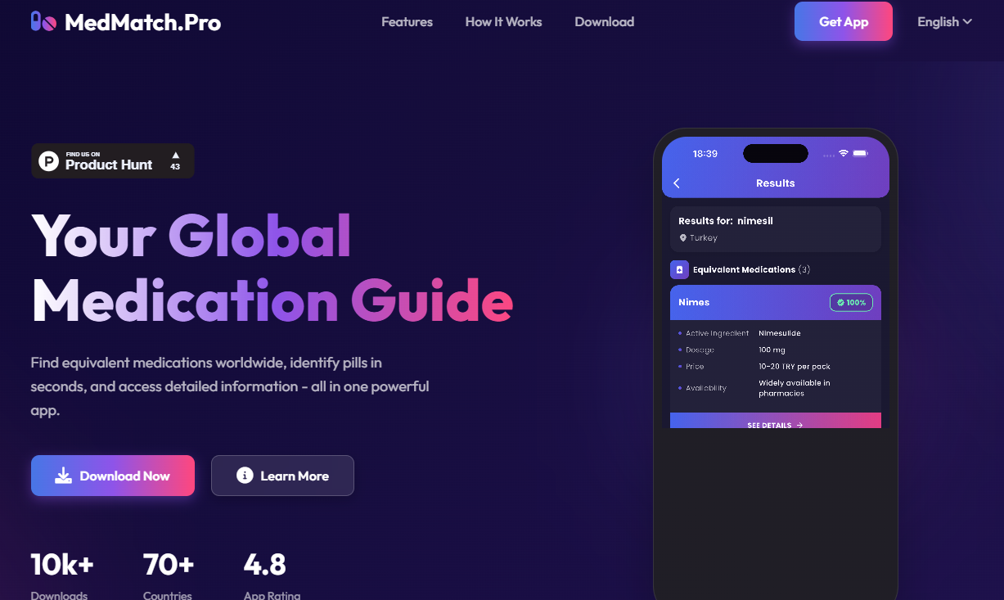Click the battery icon in phone status bar
Viewport: 1004px width, 600px height.
tap(860, 154)
